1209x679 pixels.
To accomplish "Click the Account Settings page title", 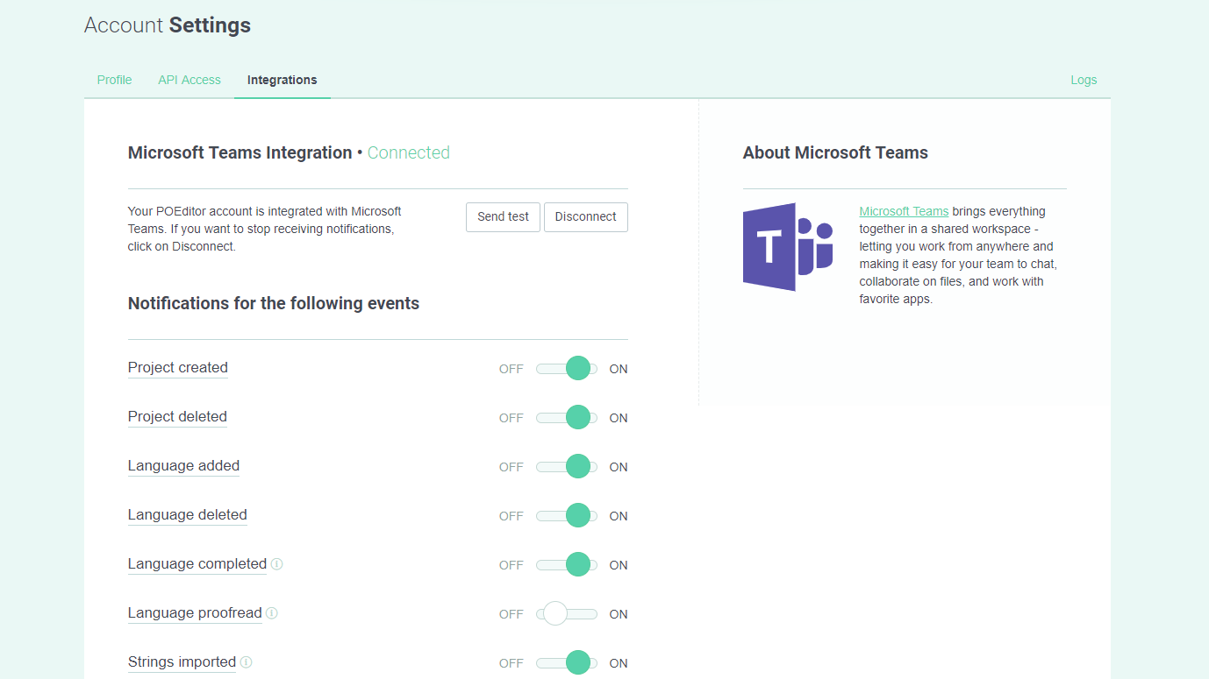I will pyautogui.click(x=168, y=25).
